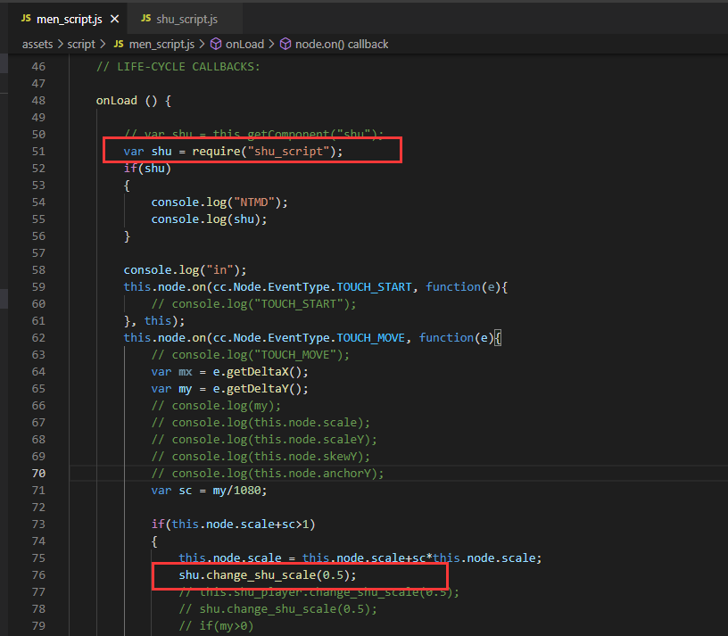Click the commented this.node.anchorY log line
728x636 pixels.
[x=268, y=474]
